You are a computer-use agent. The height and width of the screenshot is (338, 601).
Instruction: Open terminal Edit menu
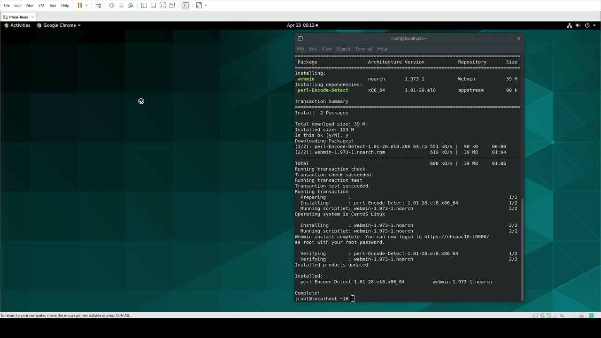pyautogui.click(x=313, y=49)
